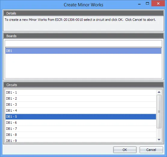The height and width of the screenshot is (157, 167).
Task: Select circuit DB1 - 9
Action: 81,140
